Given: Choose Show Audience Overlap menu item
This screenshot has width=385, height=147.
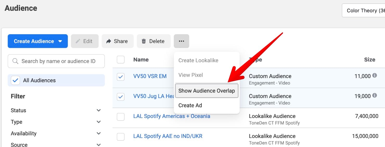Looking at the screenshot, I should pos(207,91).
